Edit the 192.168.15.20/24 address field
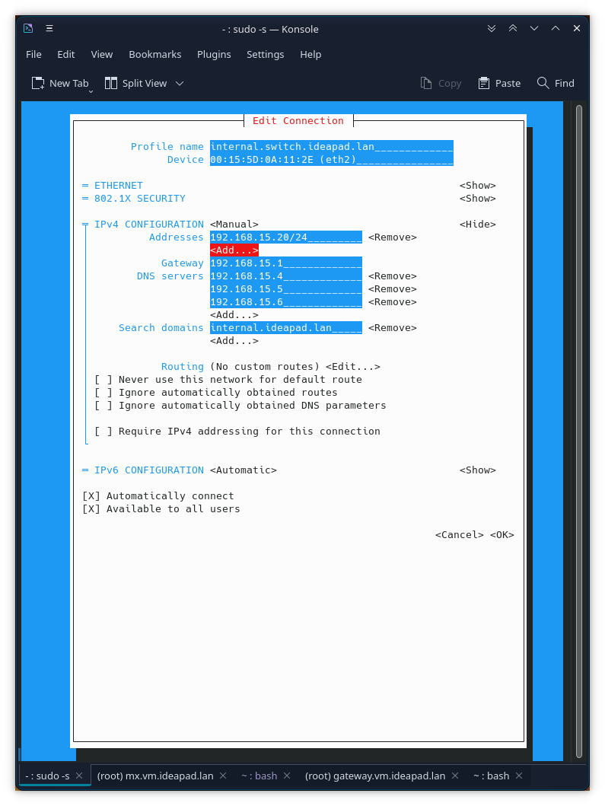This screenshot has width=605, height=806. [x=286, y=237]
